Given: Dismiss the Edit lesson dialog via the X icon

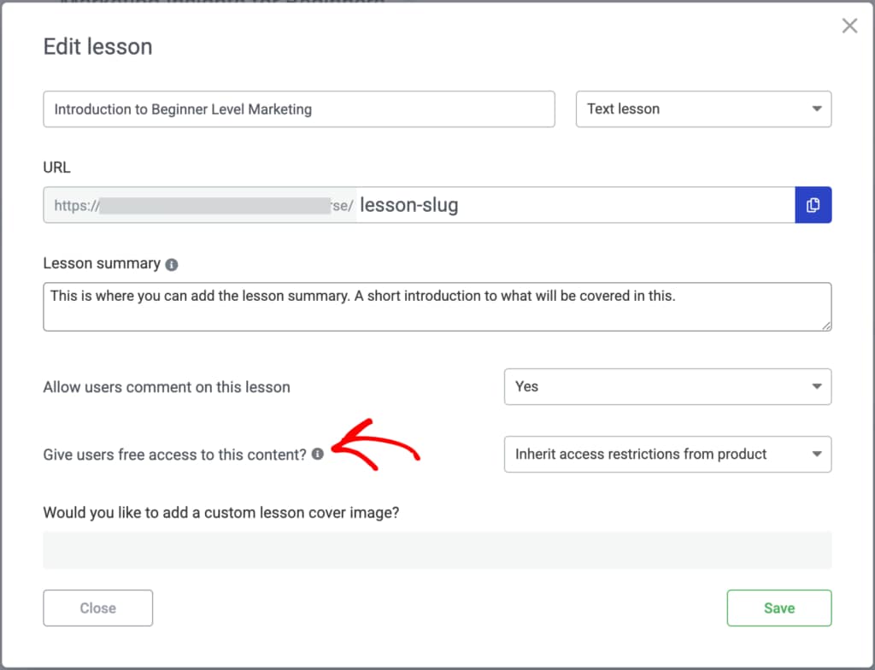Looking at the screenshot, I should [849, 25].
